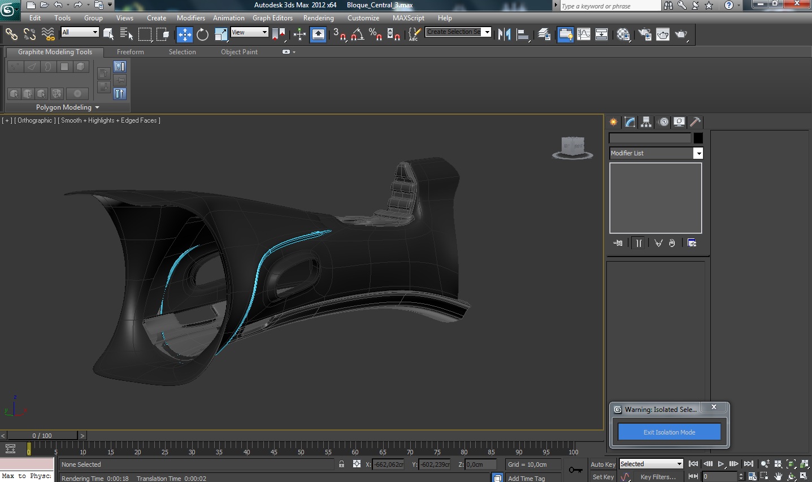Toggle the selection lock padlock
The height and width of the screenshot is (482, 812).
[341, 464]
